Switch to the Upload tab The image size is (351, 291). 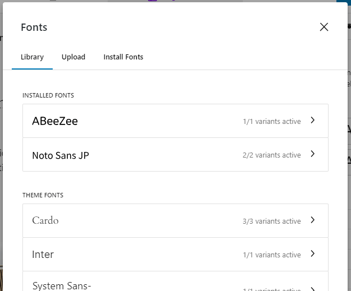tap(73, 57)
